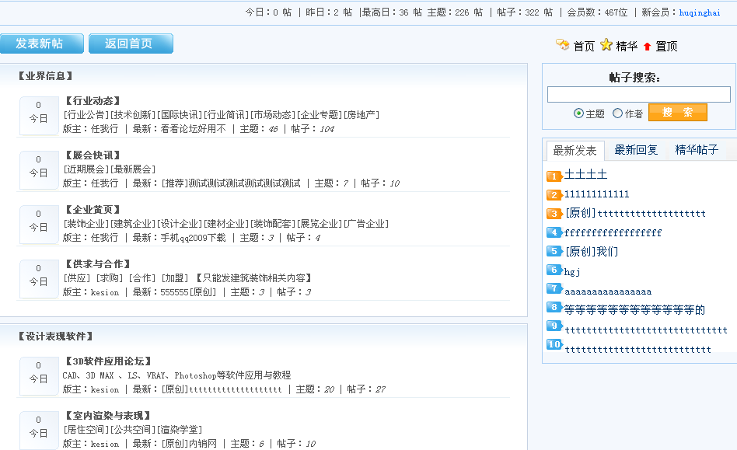Viewport: 737px width, 450px height.
Task: Click the 返回首页 button
Action: (x=131, y=44)
